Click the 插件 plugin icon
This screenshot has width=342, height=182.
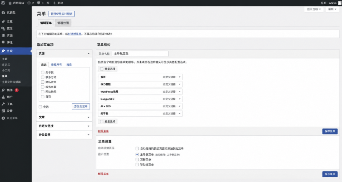pos(3,90)
